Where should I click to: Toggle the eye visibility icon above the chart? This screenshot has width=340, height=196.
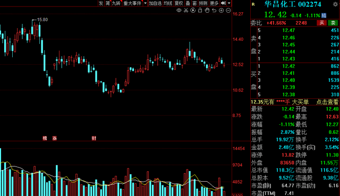[178, 10]
